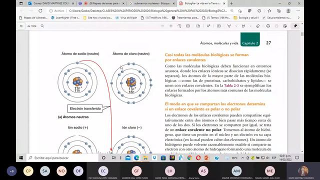Open Mapas de Vulnerab... bookmark
Image resolution: width=320 pixels, height=180 pixels.
pos(33,18)
